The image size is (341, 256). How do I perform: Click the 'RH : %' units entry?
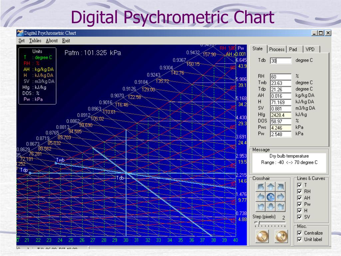(x=32, y=63)
